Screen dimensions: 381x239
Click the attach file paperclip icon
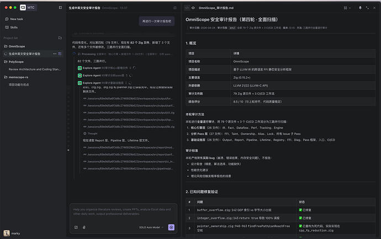click(84, 227)
